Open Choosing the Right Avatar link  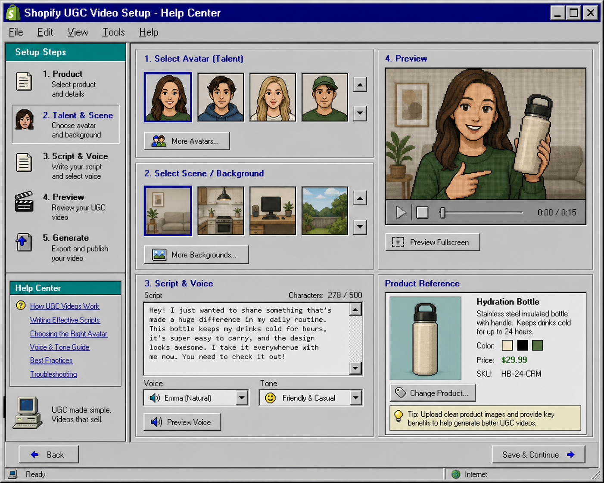pyautogui.click(x=68, y=334)
